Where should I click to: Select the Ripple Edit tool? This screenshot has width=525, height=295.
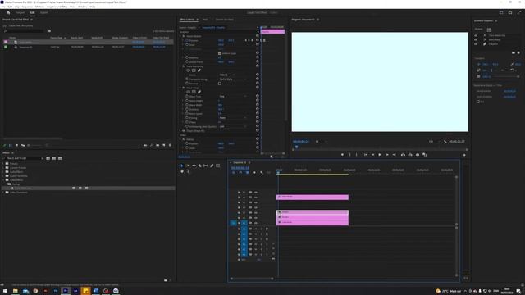[x=194, y=166]
